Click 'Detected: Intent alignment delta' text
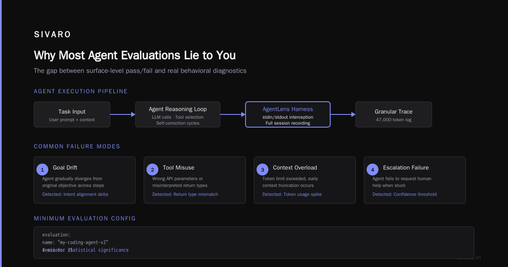508x267 pixels. (75, 194)
